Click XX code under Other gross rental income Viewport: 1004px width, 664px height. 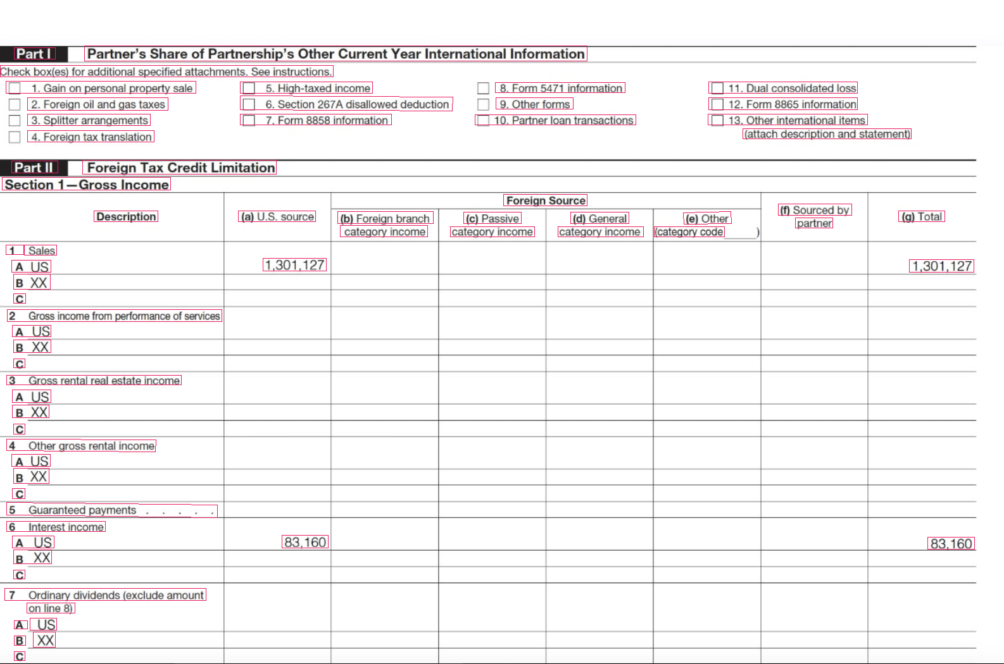[39, 477]
